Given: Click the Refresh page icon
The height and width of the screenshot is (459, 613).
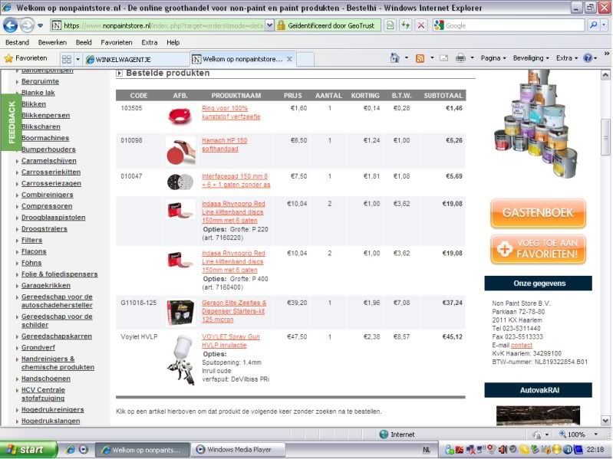Looking at the screenshot, I should (x=405, y=26).
